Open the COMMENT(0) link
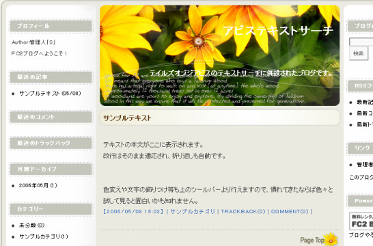 [x=290, y=212]
